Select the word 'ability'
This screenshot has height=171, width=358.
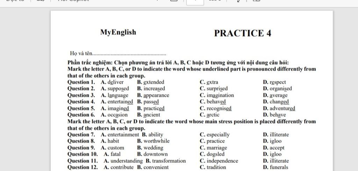pyautogui.click(x=156, y=135)
